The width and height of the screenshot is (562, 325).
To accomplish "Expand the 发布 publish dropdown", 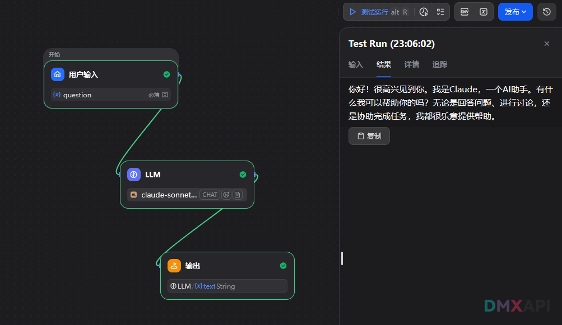I will (515, 12).
